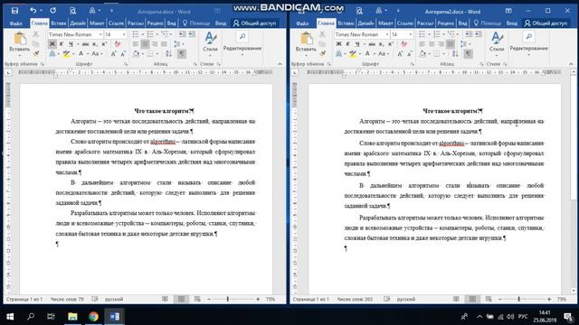Expand Стили gallery in right window
Screen dimensions: 579x325
coord(497,43)
